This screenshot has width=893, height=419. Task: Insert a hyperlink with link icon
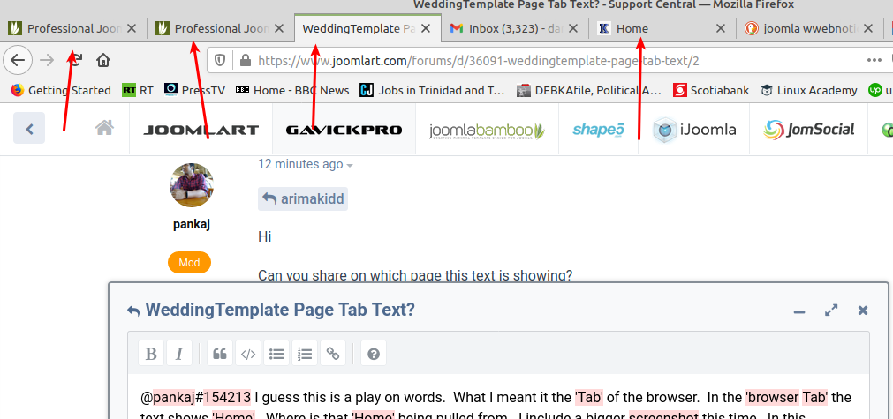click(333, 353)
